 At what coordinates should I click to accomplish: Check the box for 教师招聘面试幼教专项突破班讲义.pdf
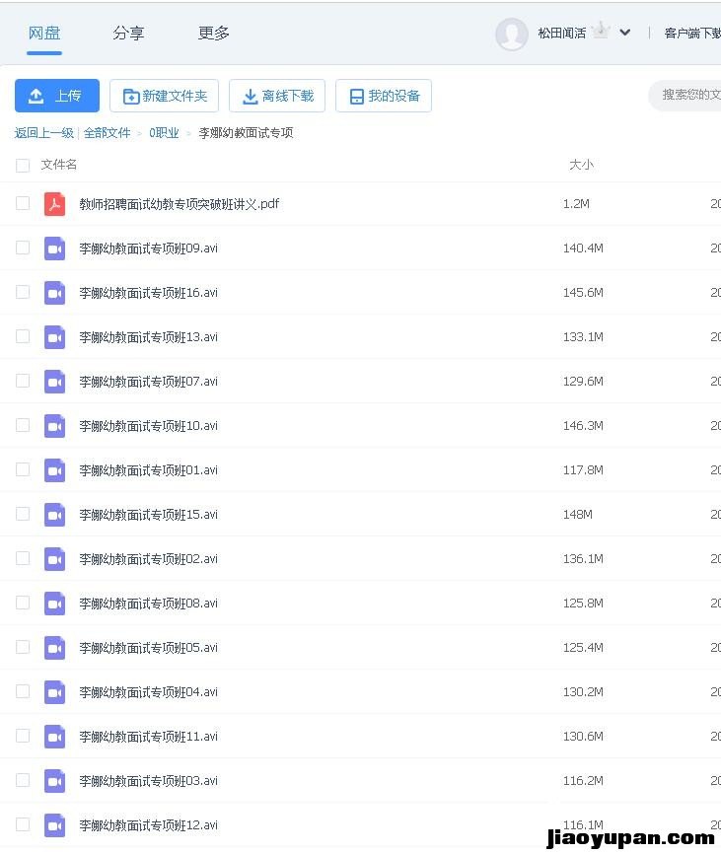click(23, 203)
